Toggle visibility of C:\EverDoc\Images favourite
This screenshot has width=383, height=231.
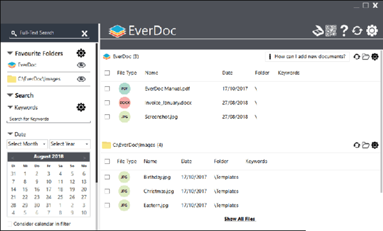click(x=81, y=79)
